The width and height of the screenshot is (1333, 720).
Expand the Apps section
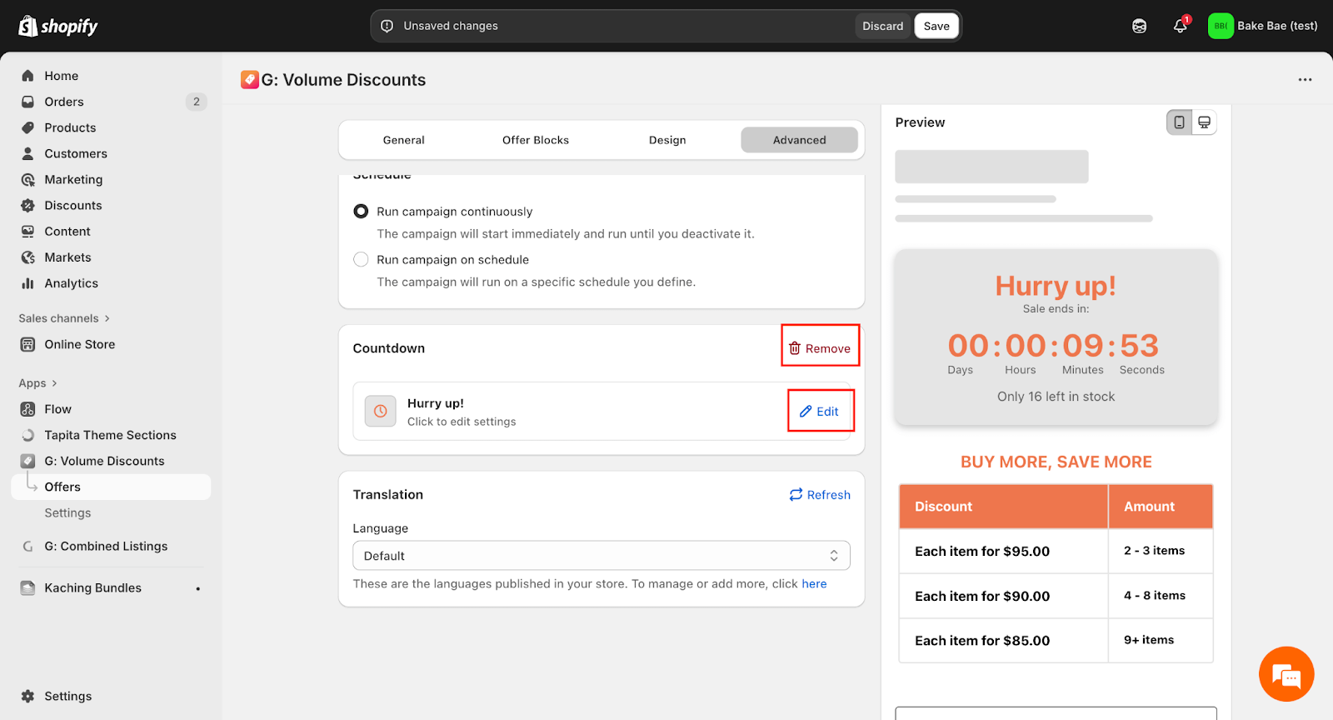click(x=38, y=383)
